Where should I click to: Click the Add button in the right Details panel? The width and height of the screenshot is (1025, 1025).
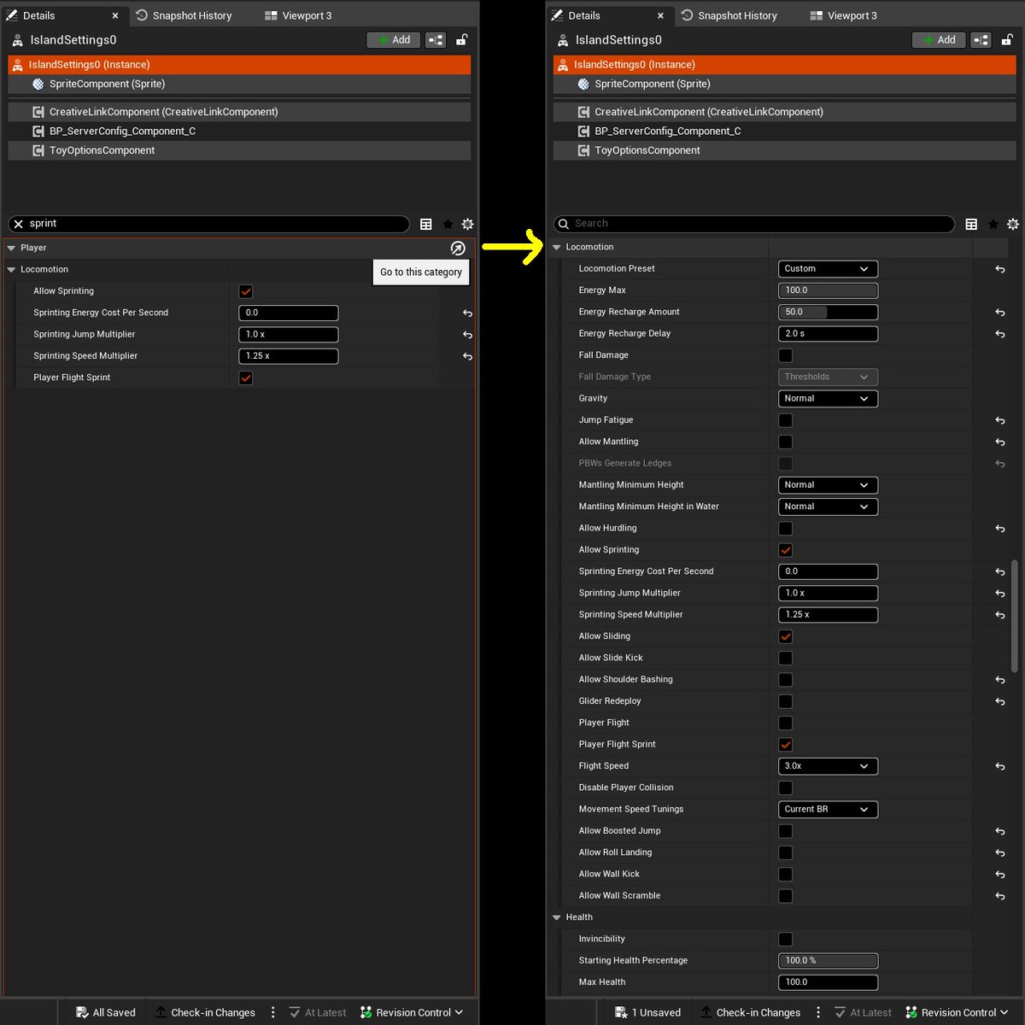(940, 40)
